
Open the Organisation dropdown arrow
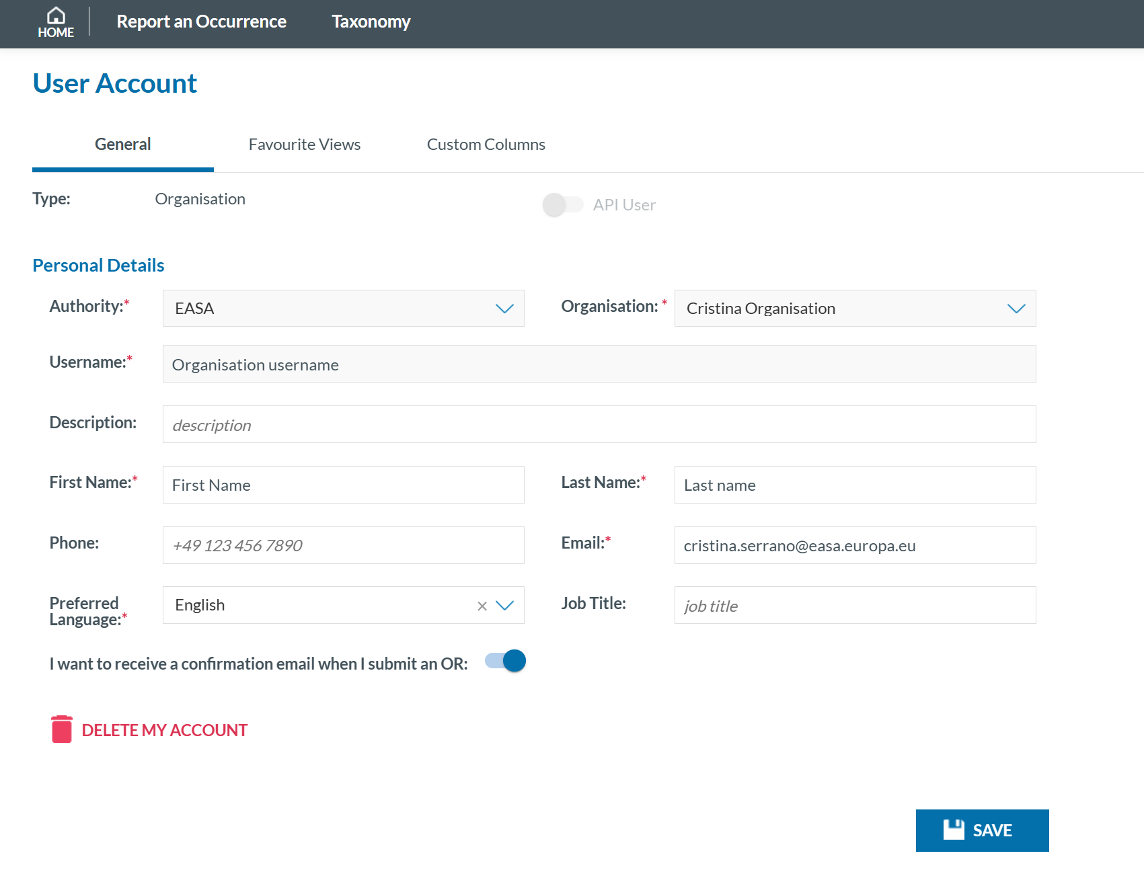pos(1016,309)
